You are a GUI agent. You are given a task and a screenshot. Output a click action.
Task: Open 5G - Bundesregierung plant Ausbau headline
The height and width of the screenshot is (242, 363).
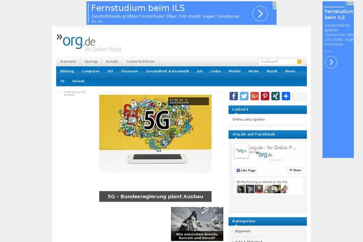point(155,197)
